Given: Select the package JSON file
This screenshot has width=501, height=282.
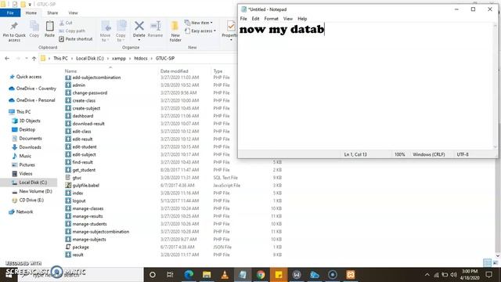Looking at the screenshot, I should [81, 247].
